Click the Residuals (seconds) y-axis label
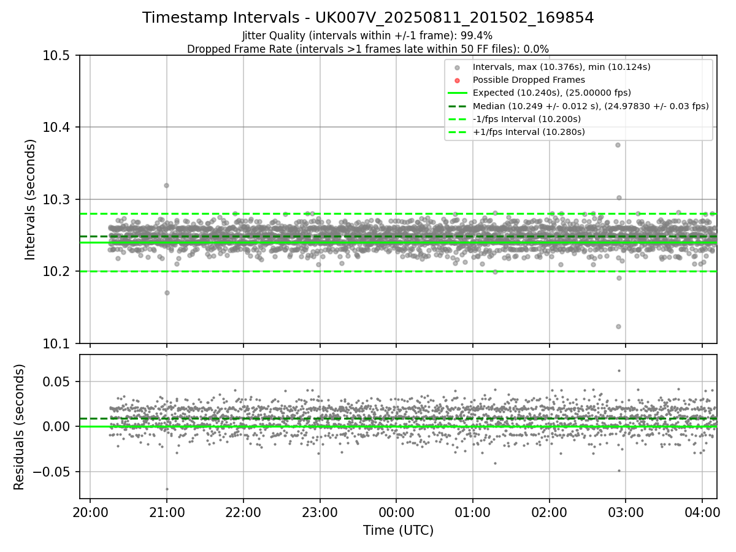 [20, 427]
